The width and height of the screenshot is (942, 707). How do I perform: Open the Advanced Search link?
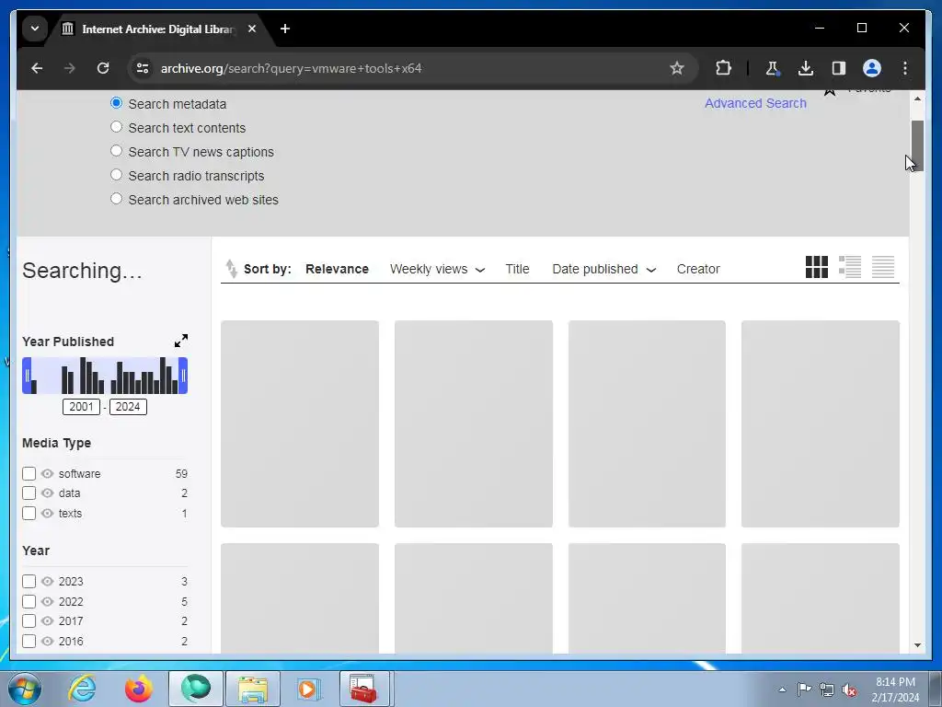(x=755, y=103)
